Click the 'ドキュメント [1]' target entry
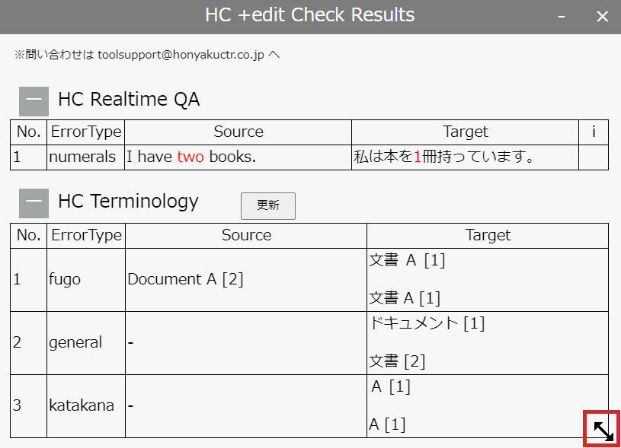Viewport: 621px width, 448px height. pos(427,323)
